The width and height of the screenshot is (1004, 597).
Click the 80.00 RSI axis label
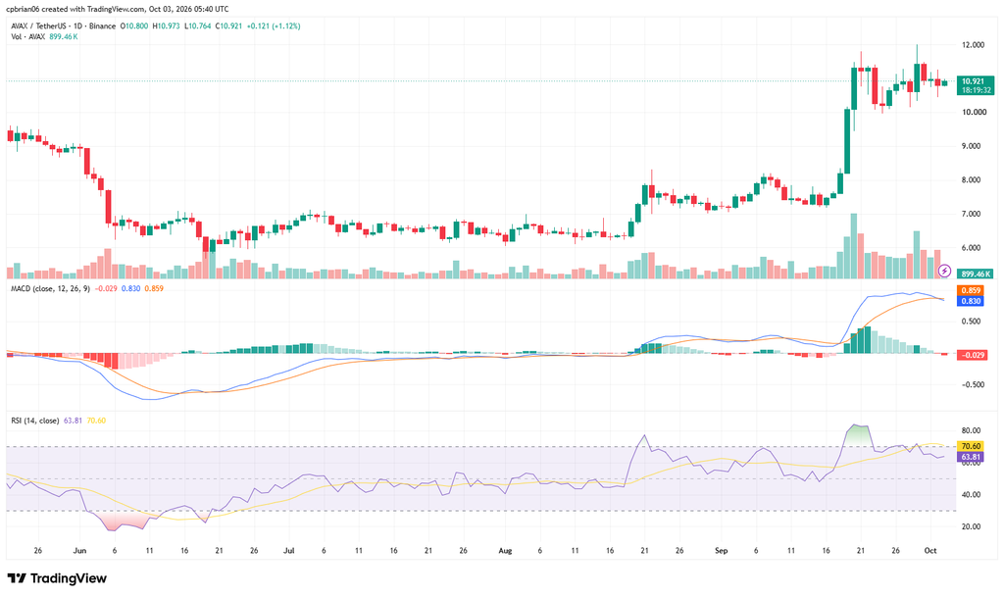pos(972,430)
